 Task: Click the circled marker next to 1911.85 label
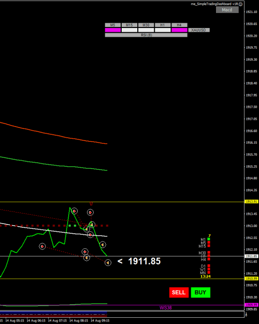click(108, 263)
